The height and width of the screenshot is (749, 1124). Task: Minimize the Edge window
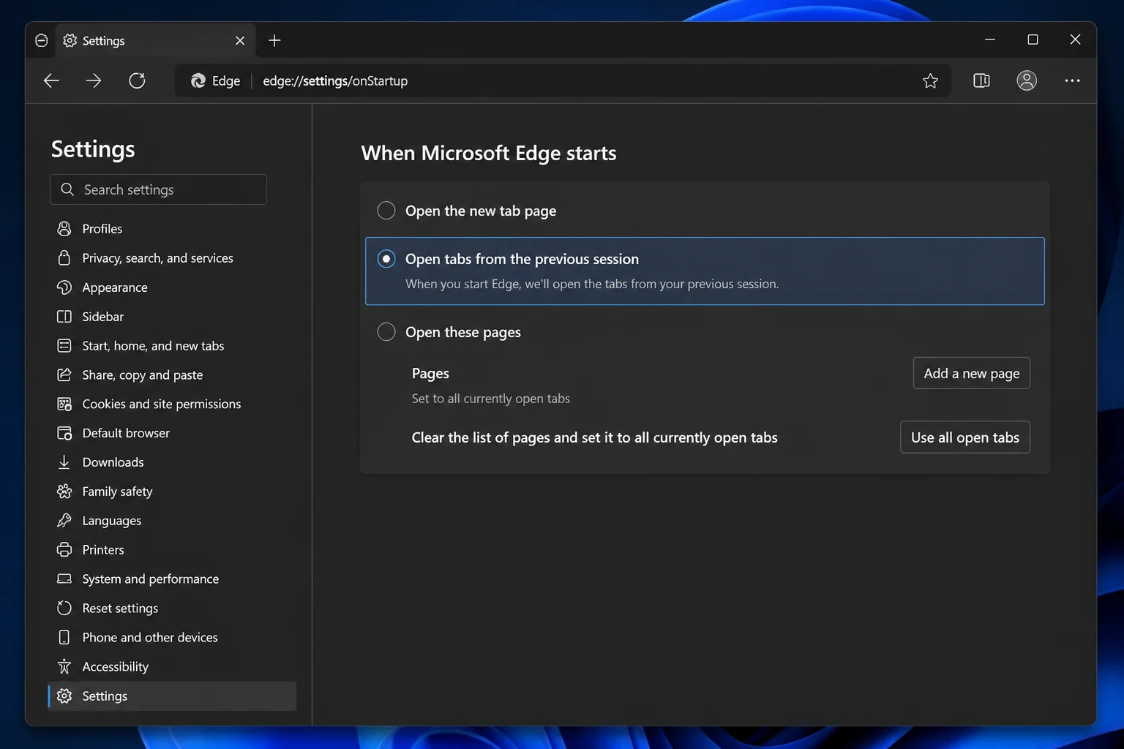[x=990, y=39]
